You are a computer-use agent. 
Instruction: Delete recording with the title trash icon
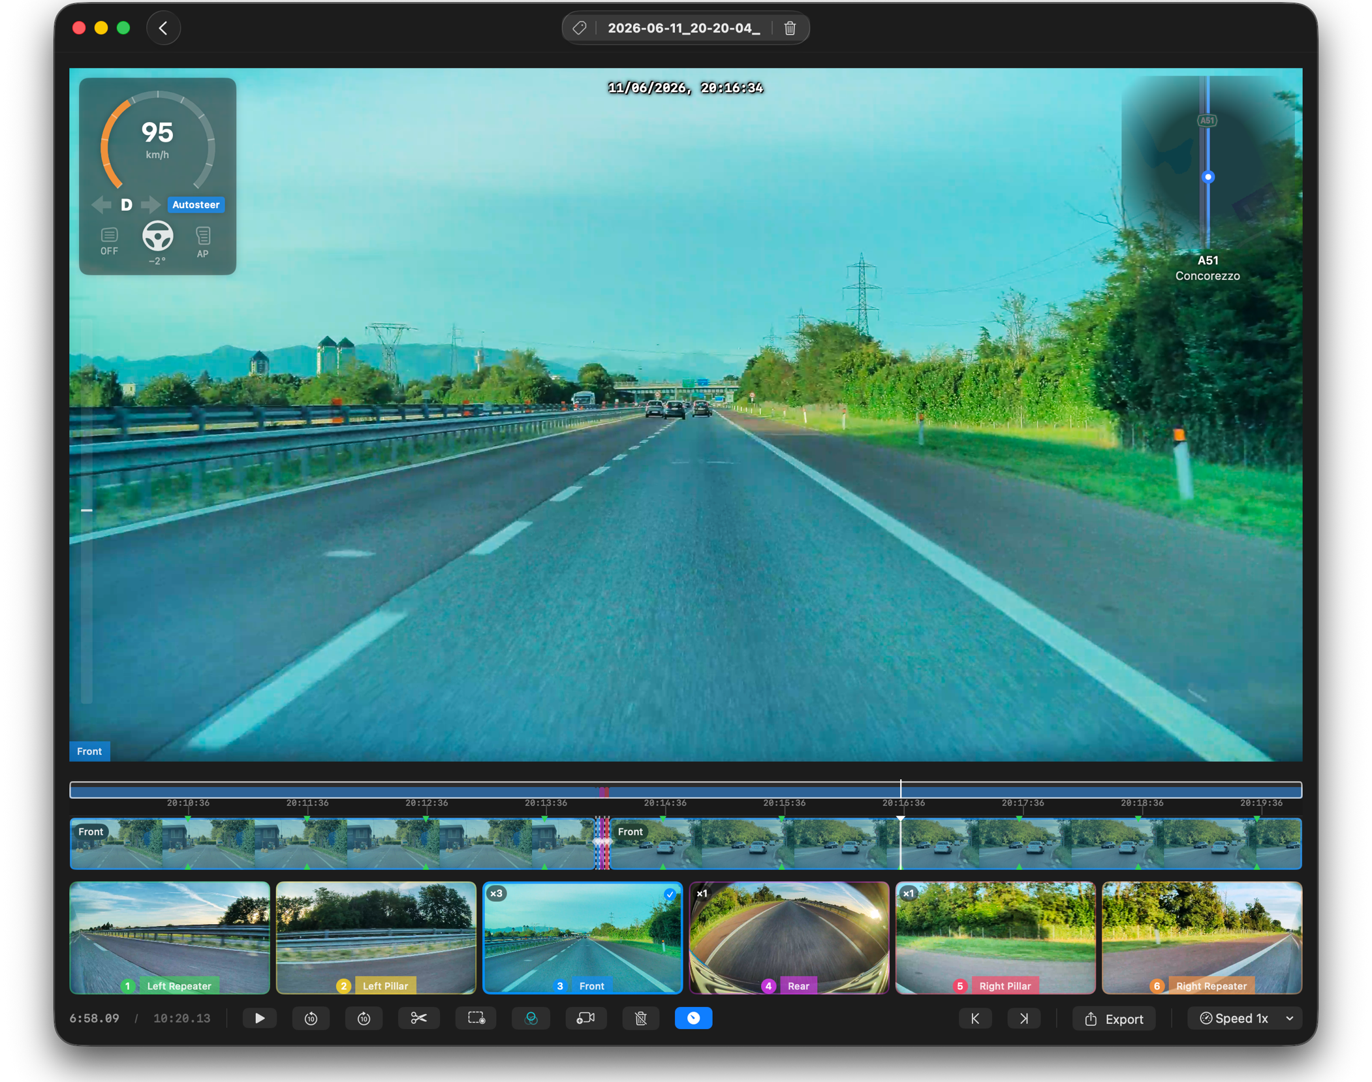790,28
